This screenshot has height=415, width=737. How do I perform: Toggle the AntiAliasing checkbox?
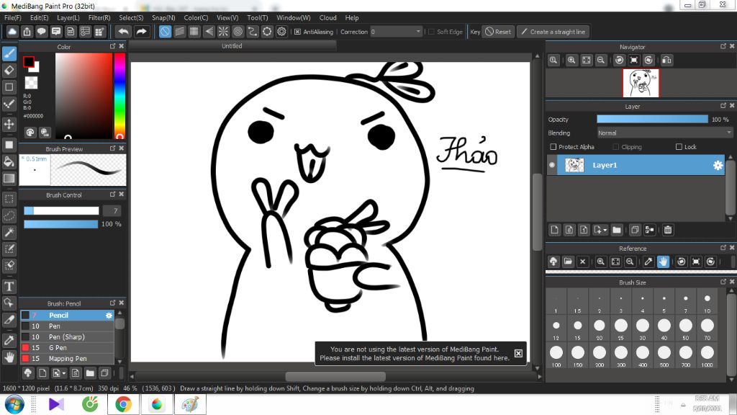click(x=297, y=32)
